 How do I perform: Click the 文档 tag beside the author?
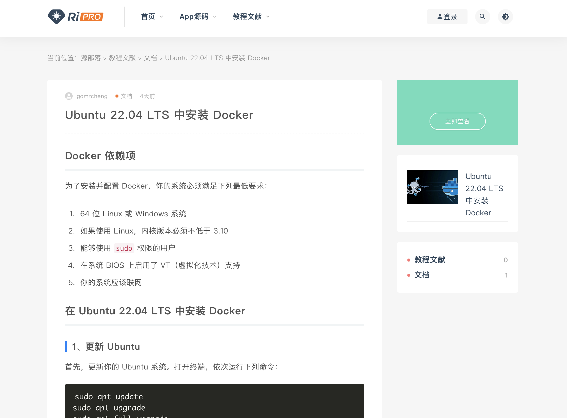tap(127, 96)
